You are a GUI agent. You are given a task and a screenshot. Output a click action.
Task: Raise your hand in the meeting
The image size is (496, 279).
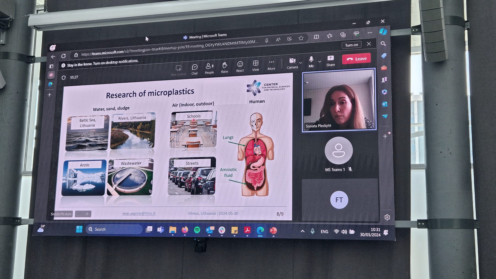[225, 67]
